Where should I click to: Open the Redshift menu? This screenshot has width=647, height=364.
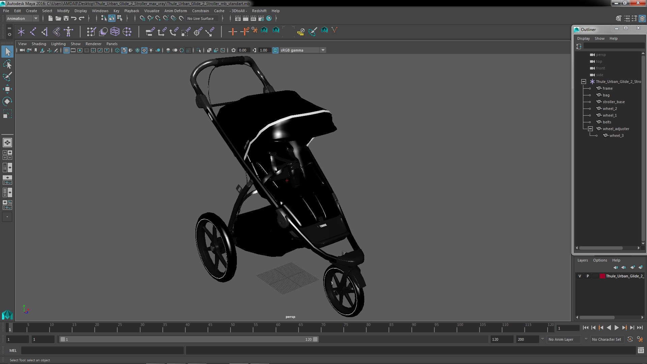click(x=259, y=11)
